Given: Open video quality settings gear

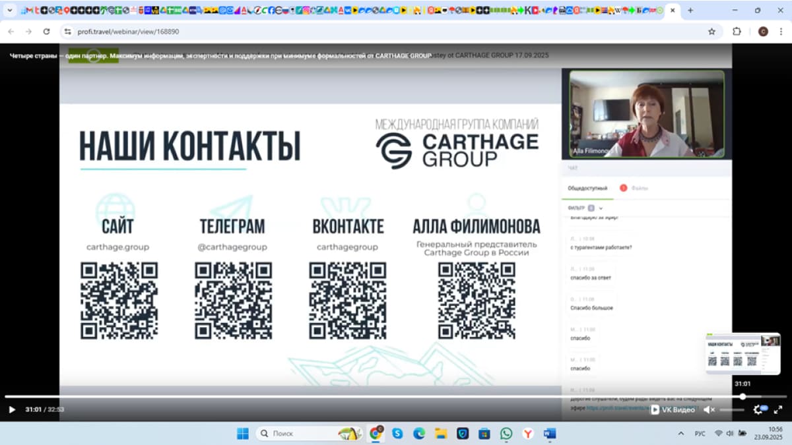Looking at the screenshot, I should [758, 409].
